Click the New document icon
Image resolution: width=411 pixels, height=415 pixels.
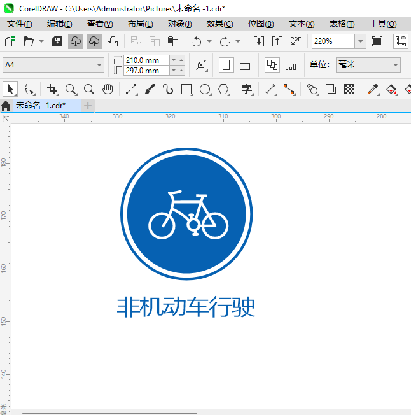pyautogui.click(x=10, y=41)
